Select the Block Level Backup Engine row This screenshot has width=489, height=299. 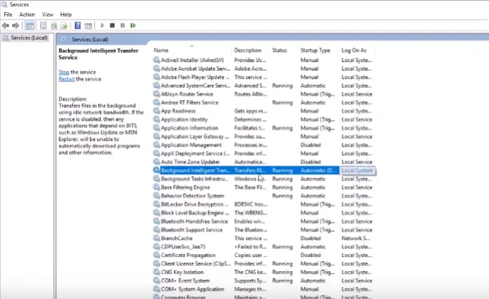pyautogui.click(x=263, y=213)
